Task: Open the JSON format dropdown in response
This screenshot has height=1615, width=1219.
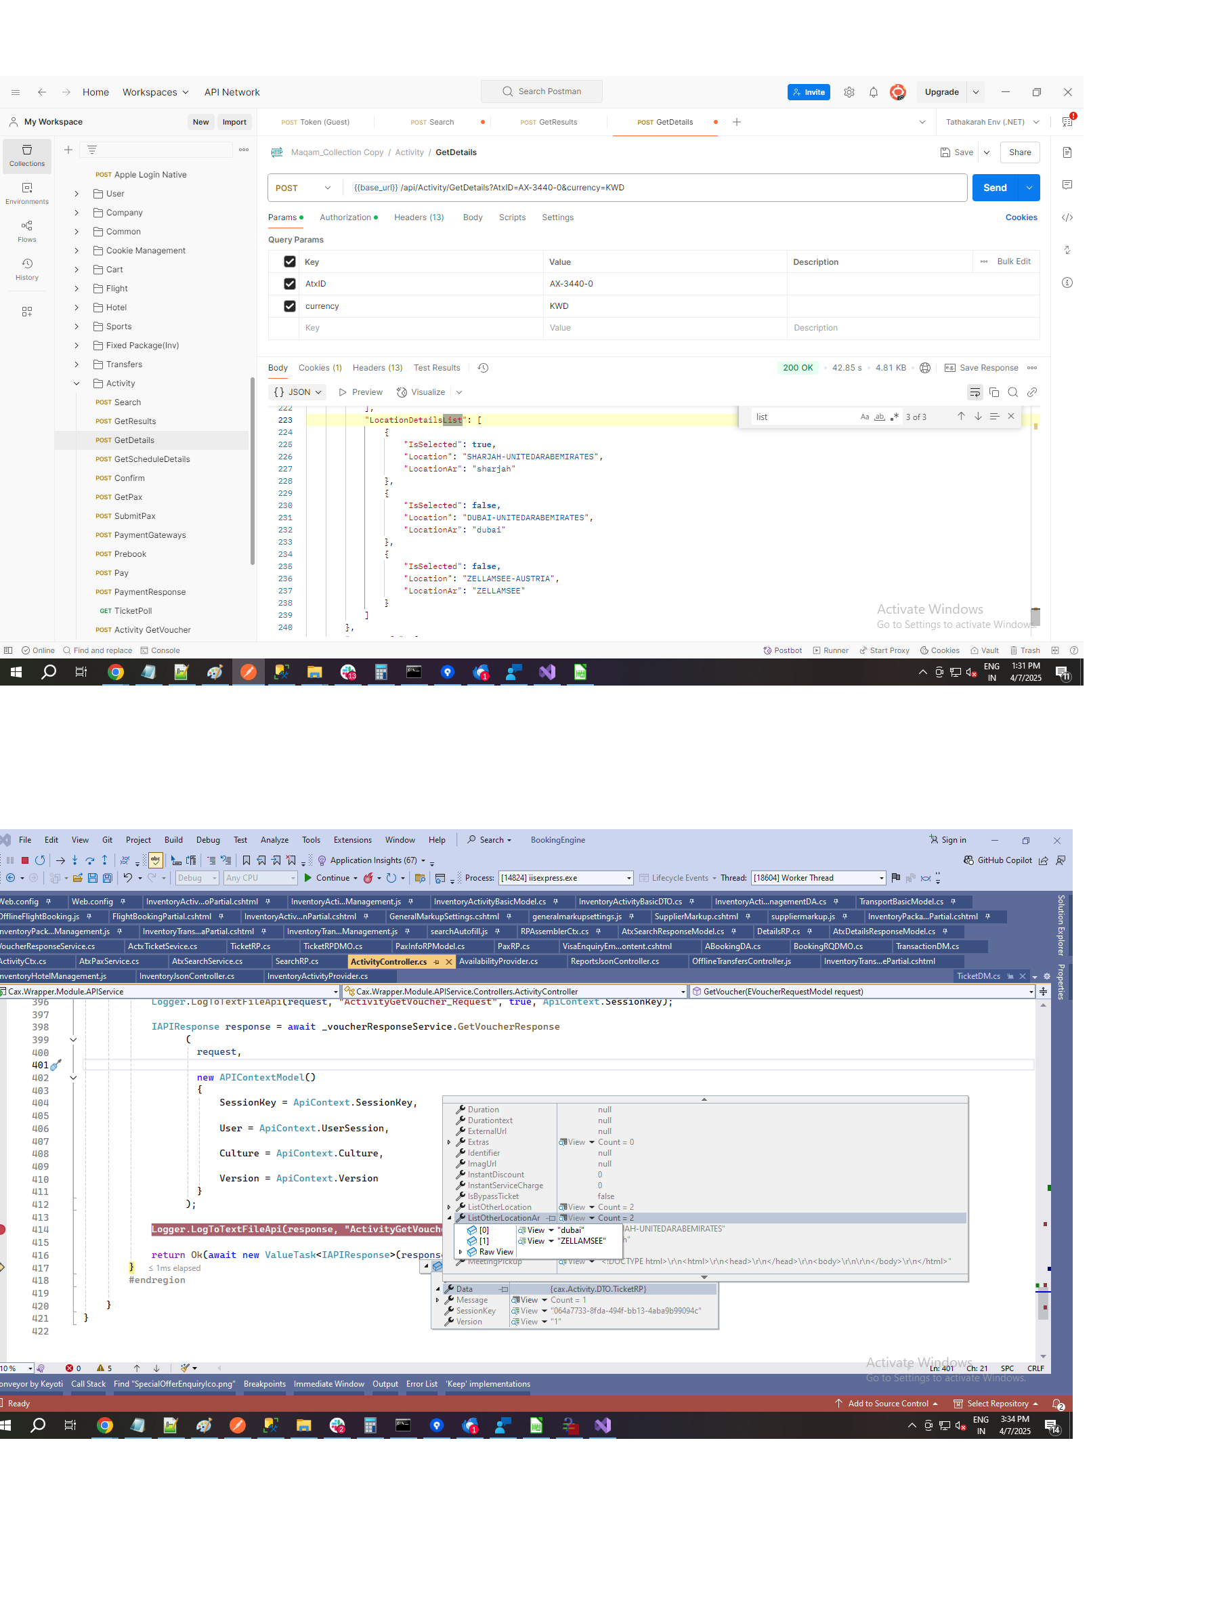Action: coord(298,392)
